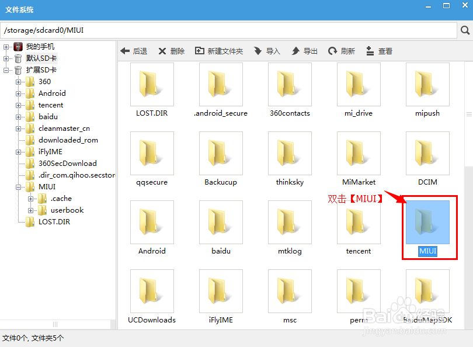Create a folder with 新建文件夹
This screenshot has width=473, height=347.
tap(219, 51)
